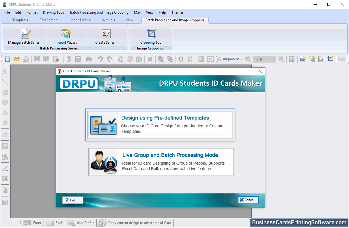Click the actual size 1:1 icon
349x228 pixels.
(210, 59)
